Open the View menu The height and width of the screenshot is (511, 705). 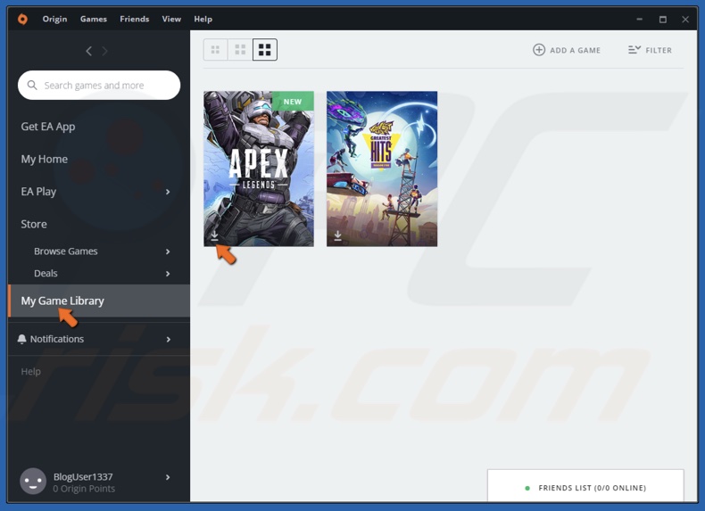[x=171, y=19]
